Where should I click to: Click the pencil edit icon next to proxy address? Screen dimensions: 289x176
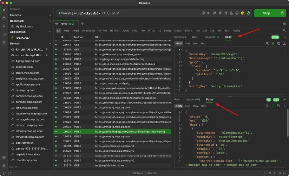(118, 13)
